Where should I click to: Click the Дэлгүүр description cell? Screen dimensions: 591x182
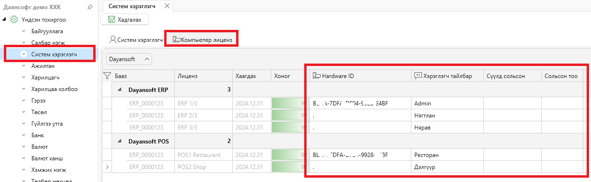(448, 167)
